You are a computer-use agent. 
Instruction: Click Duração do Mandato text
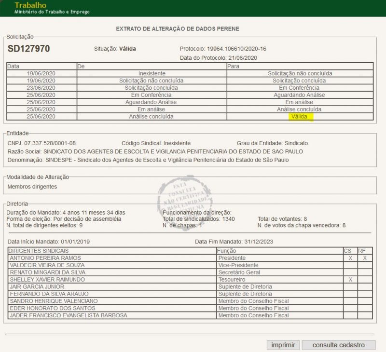[x=66, y=213]
